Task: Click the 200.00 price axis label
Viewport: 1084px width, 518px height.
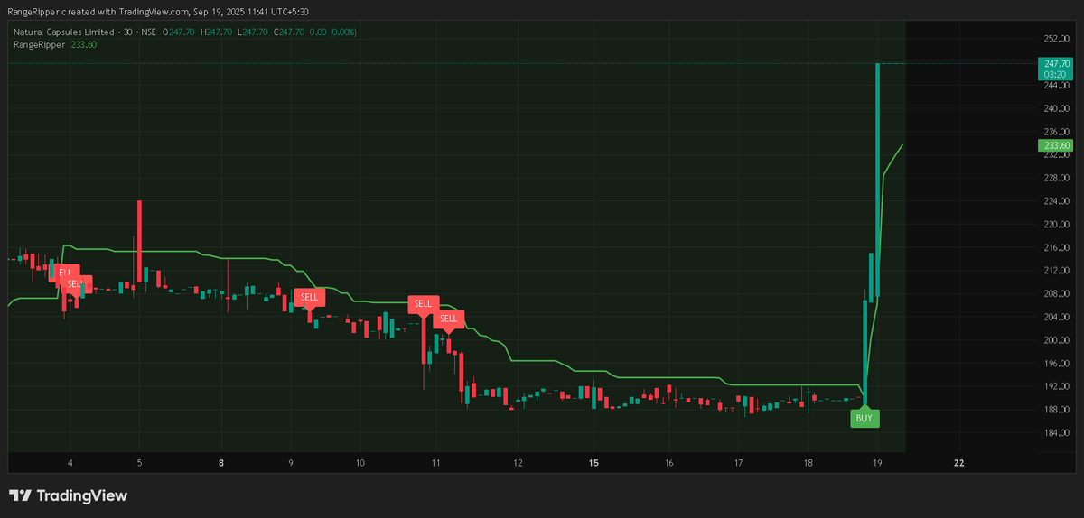Action: coord(1057,340)
